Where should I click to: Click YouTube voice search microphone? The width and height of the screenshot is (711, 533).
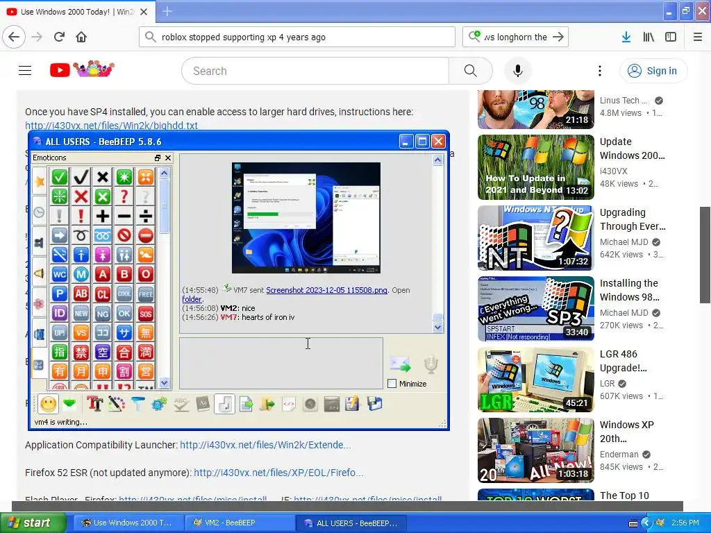[518, 71]
